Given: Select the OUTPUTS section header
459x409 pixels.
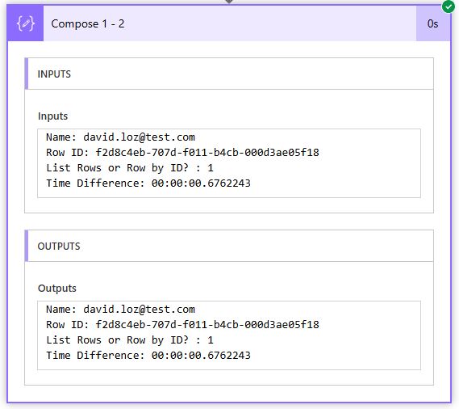Looking at the screenshot, I should tap(229, 246).
